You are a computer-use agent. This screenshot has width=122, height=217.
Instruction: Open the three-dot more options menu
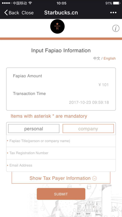click(113, 13)
